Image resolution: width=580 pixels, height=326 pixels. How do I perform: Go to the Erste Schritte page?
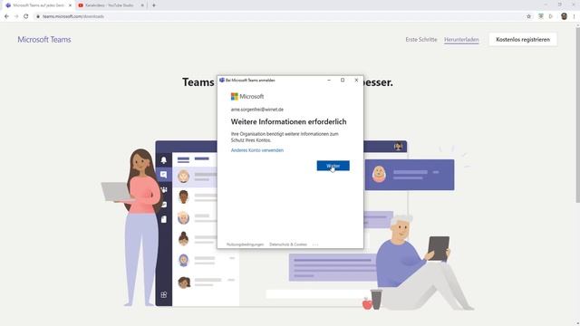(x=420, y=40)
